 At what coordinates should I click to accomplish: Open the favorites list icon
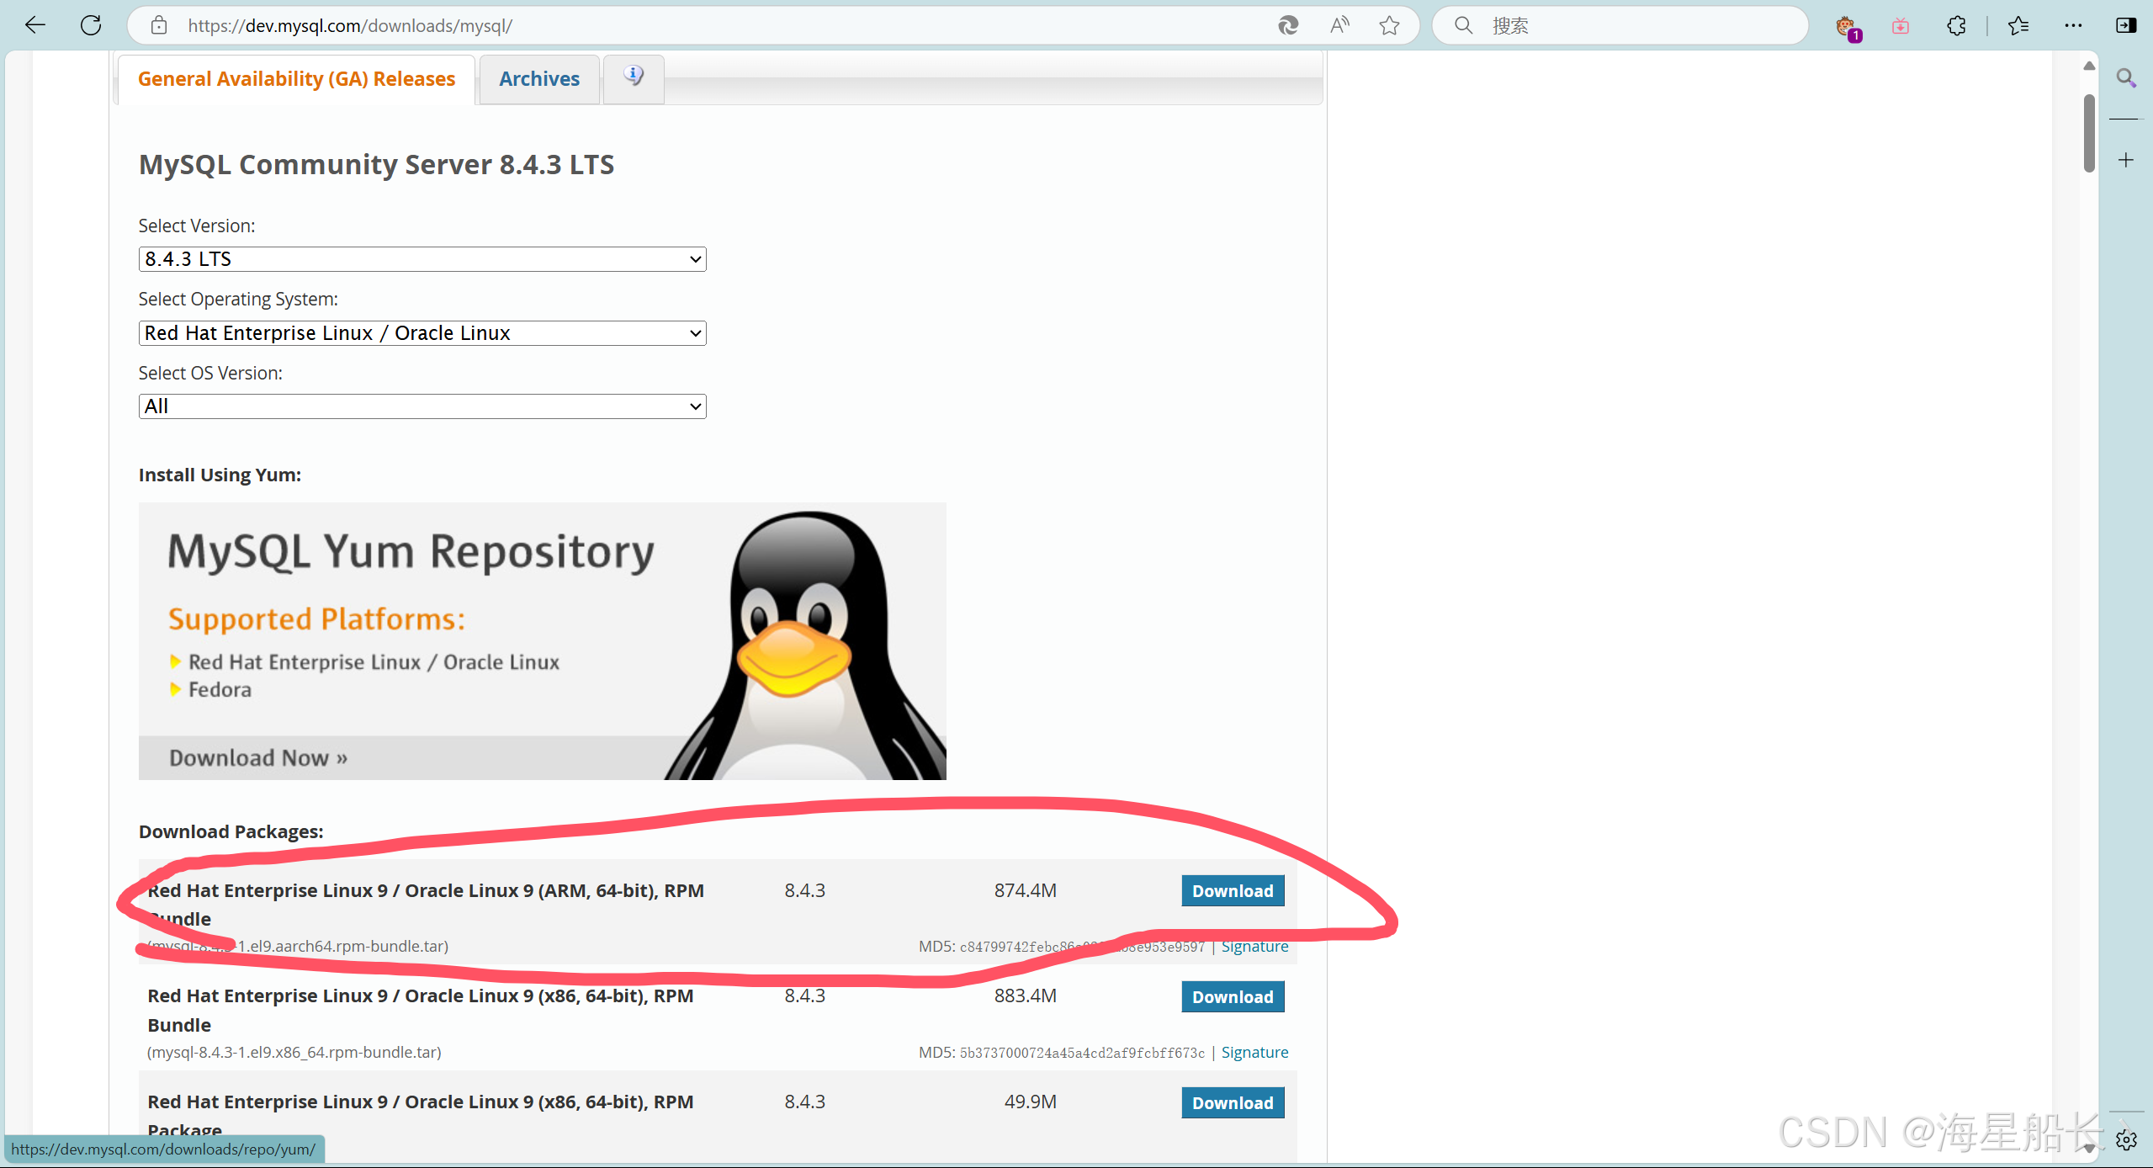click(2018, 25)
